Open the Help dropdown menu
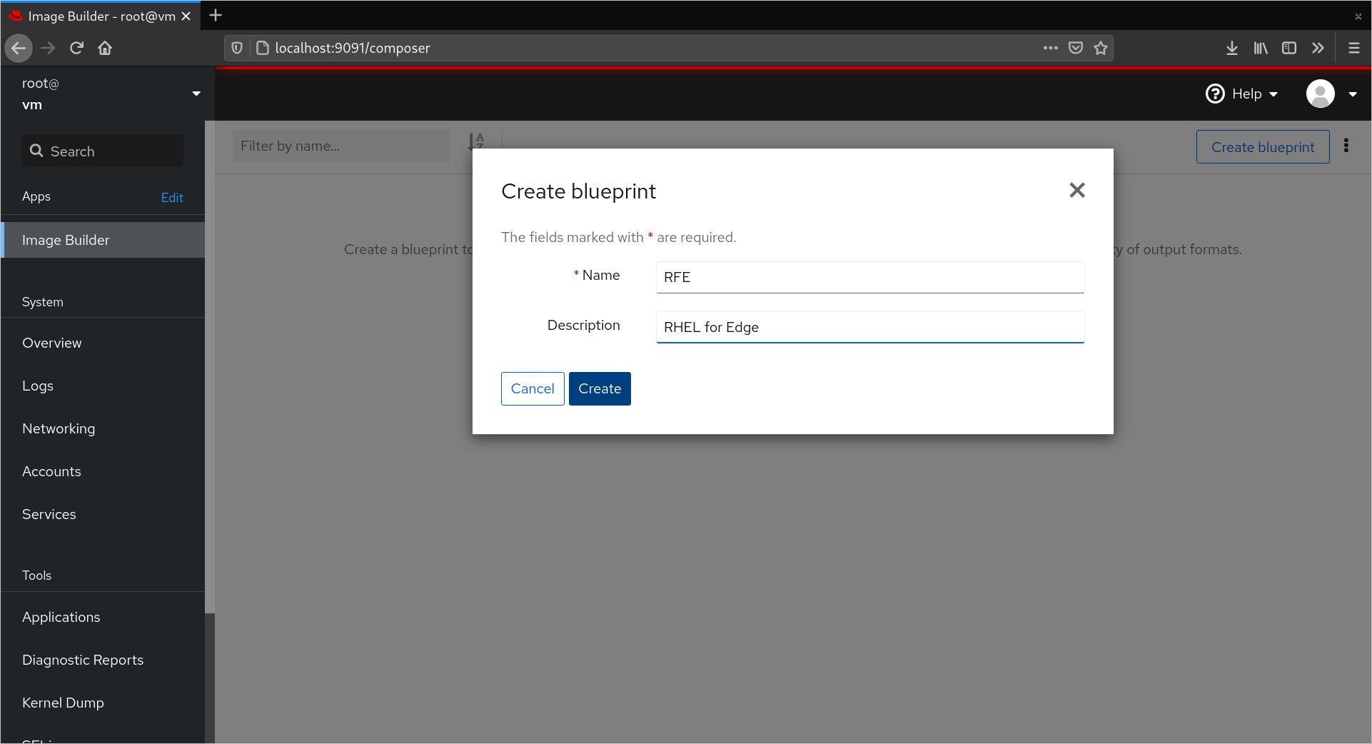This screenshot has width=1372, height=744. [x=1241, y=94]
